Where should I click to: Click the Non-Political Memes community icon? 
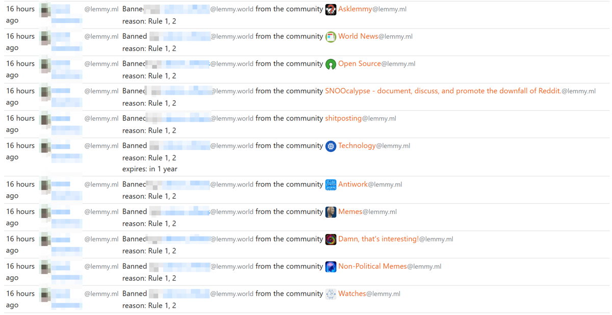pyautogui.click(x=331, y=267)
